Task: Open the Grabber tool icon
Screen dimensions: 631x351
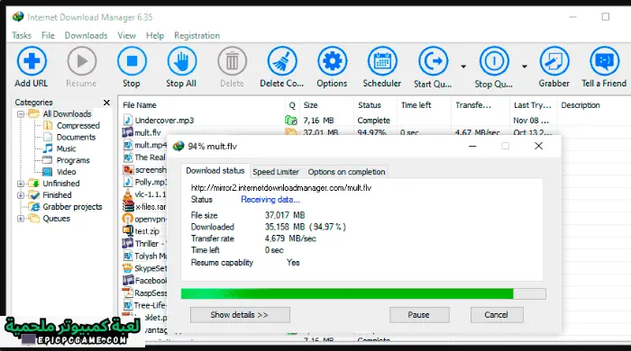Action: (554, 61)
